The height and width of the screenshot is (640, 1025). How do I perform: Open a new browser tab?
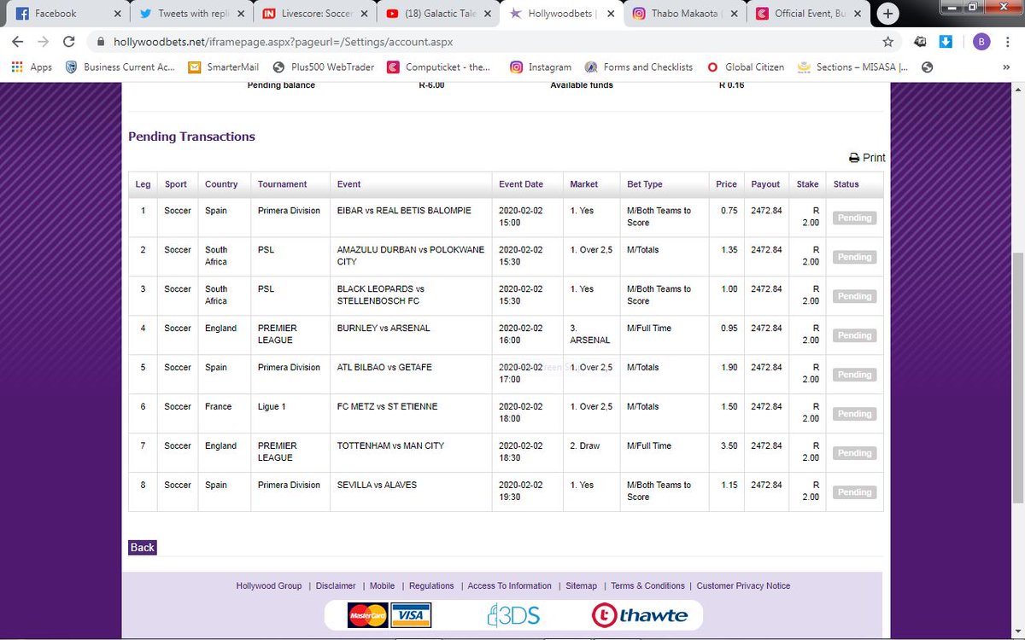click(888, 14)
